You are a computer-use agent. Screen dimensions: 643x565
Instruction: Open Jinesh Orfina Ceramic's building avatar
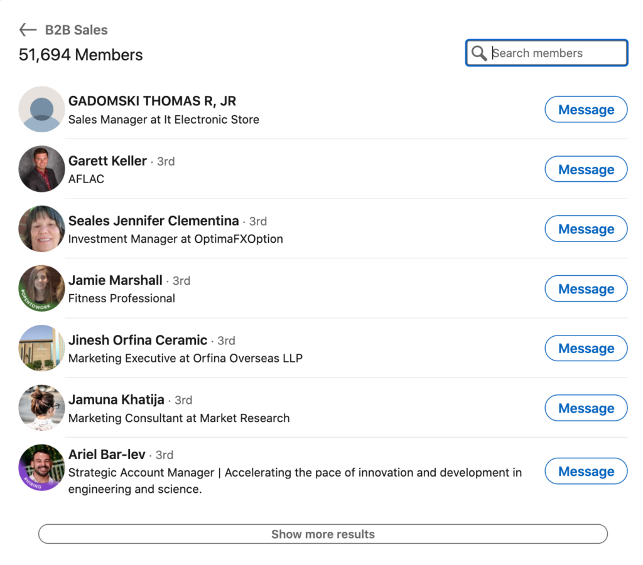(42, 348)
